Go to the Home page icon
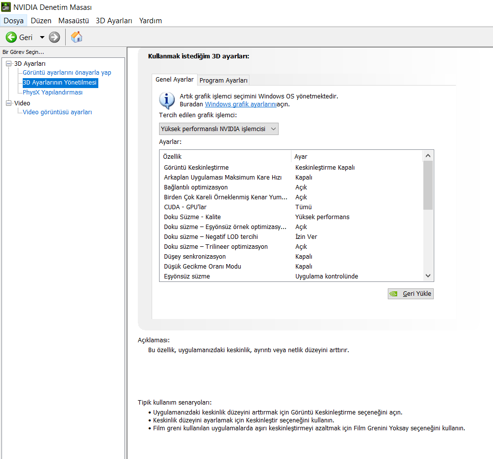The width and height of the screenshot is (493, 459). 77,37
